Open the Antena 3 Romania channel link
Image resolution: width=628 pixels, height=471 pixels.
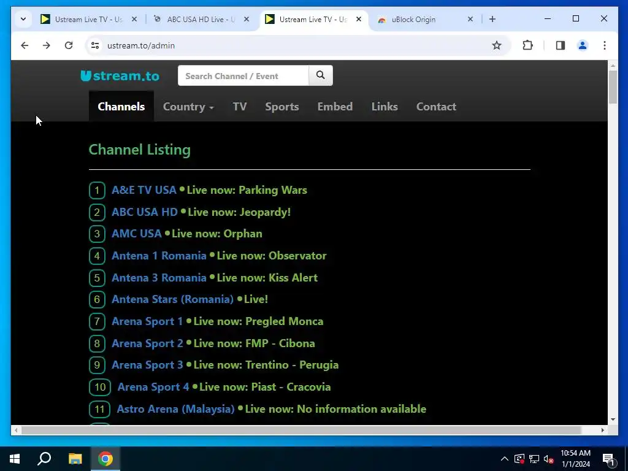[159, 278]
